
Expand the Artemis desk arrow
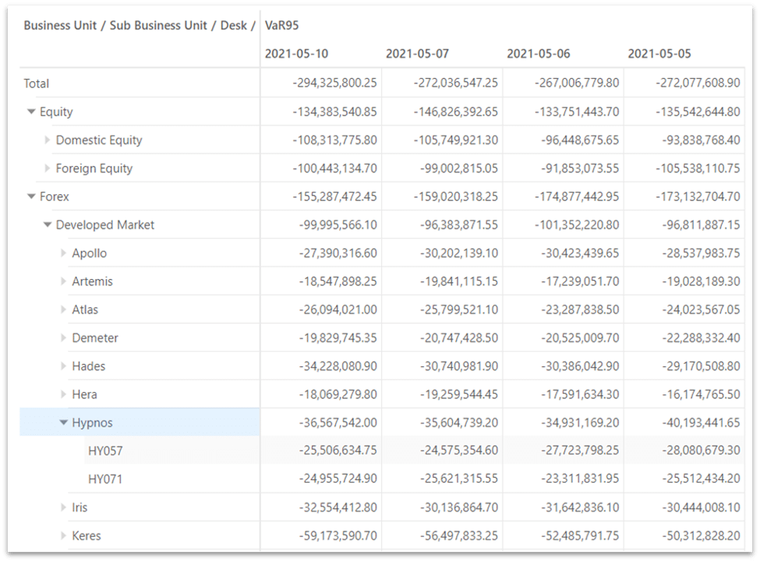[x=64, y=281]
